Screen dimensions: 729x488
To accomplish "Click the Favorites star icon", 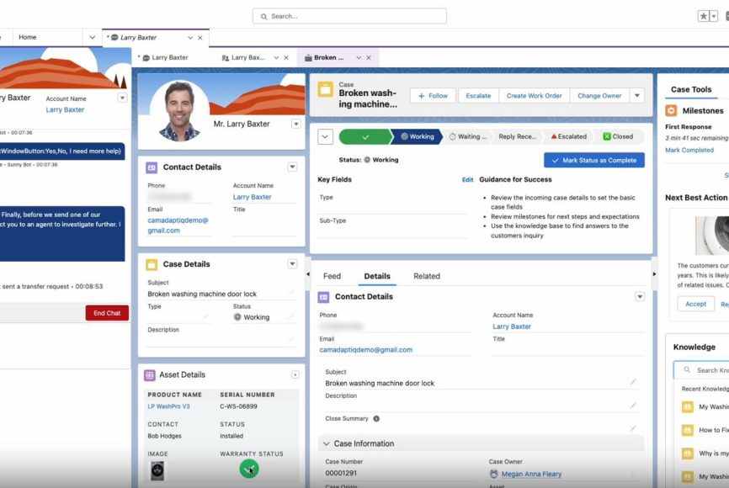I will 704,16.
